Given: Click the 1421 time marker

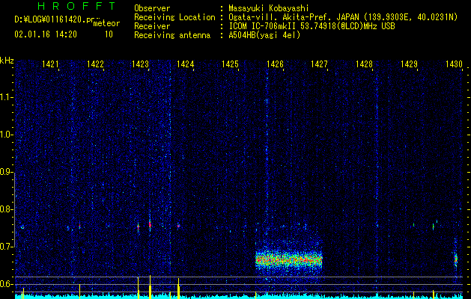Looking at the screenshot, I should point(50,64).
